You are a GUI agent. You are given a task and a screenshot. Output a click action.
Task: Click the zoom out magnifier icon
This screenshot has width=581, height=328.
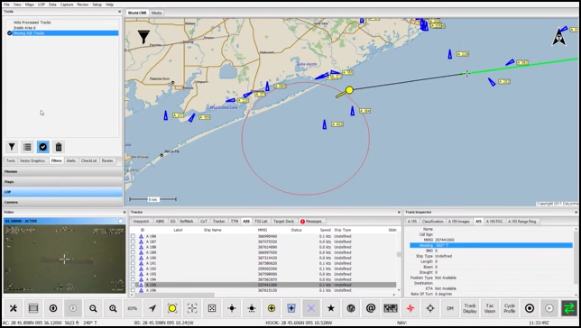pos(93,308)
